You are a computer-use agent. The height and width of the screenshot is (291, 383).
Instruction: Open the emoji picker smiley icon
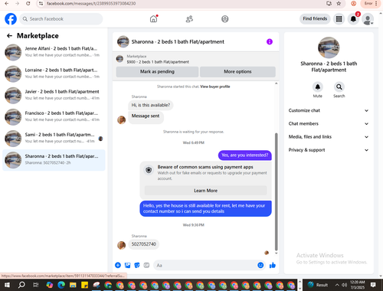[x=260, y=265]
